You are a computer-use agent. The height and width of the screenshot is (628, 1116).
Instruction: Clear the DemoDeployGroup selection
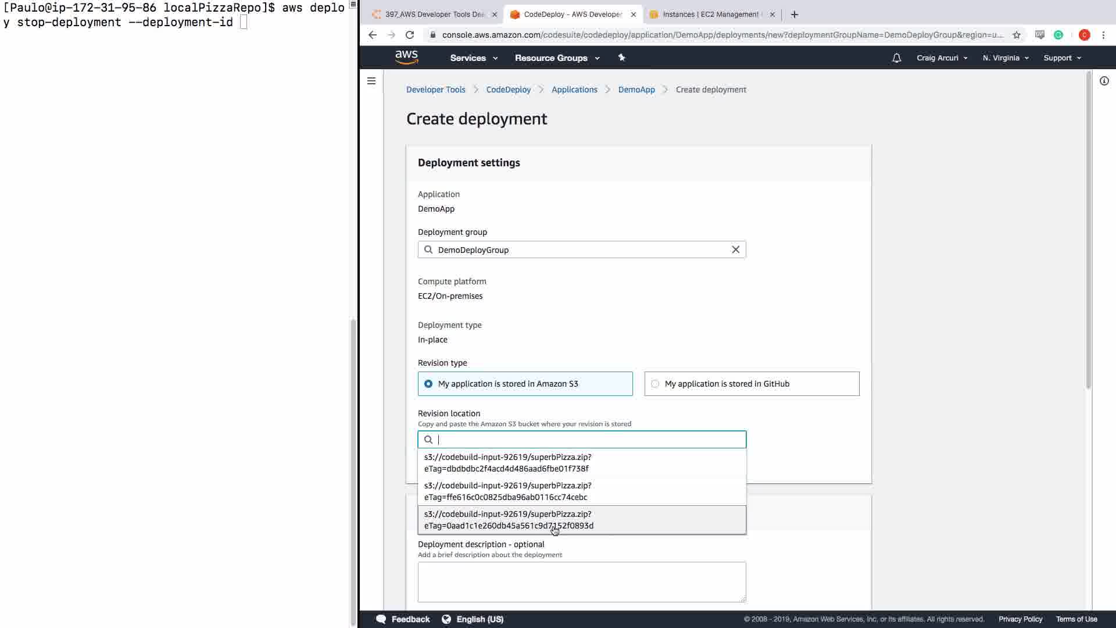pos(735,249)
